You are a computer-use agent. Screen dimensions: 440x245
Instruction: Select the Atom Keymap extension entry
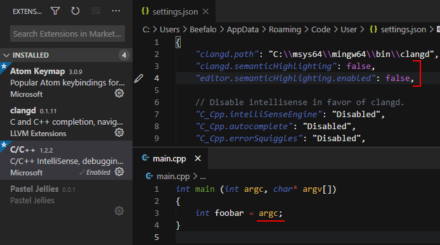[x=66, y=82]
